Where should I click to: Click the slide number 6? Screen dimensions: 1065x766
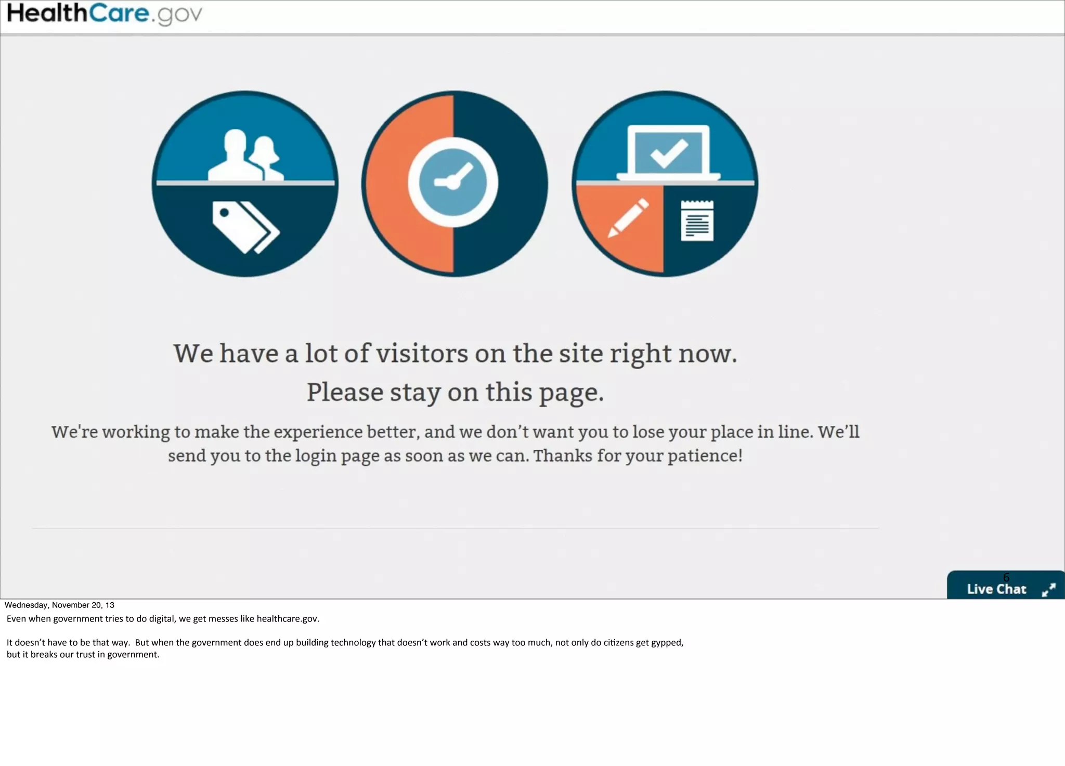1006,577
